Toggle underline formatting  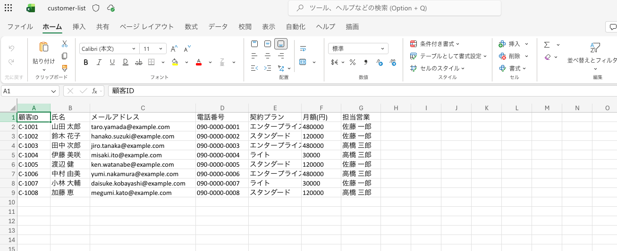112,62
